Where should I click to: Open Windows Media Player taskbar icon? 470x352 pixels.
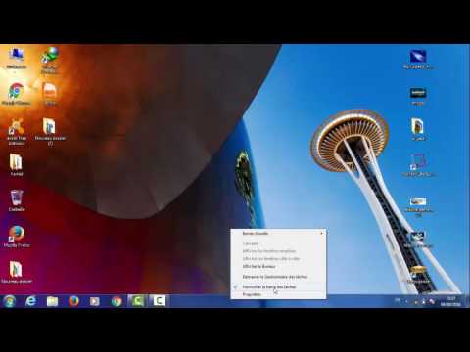95,301
